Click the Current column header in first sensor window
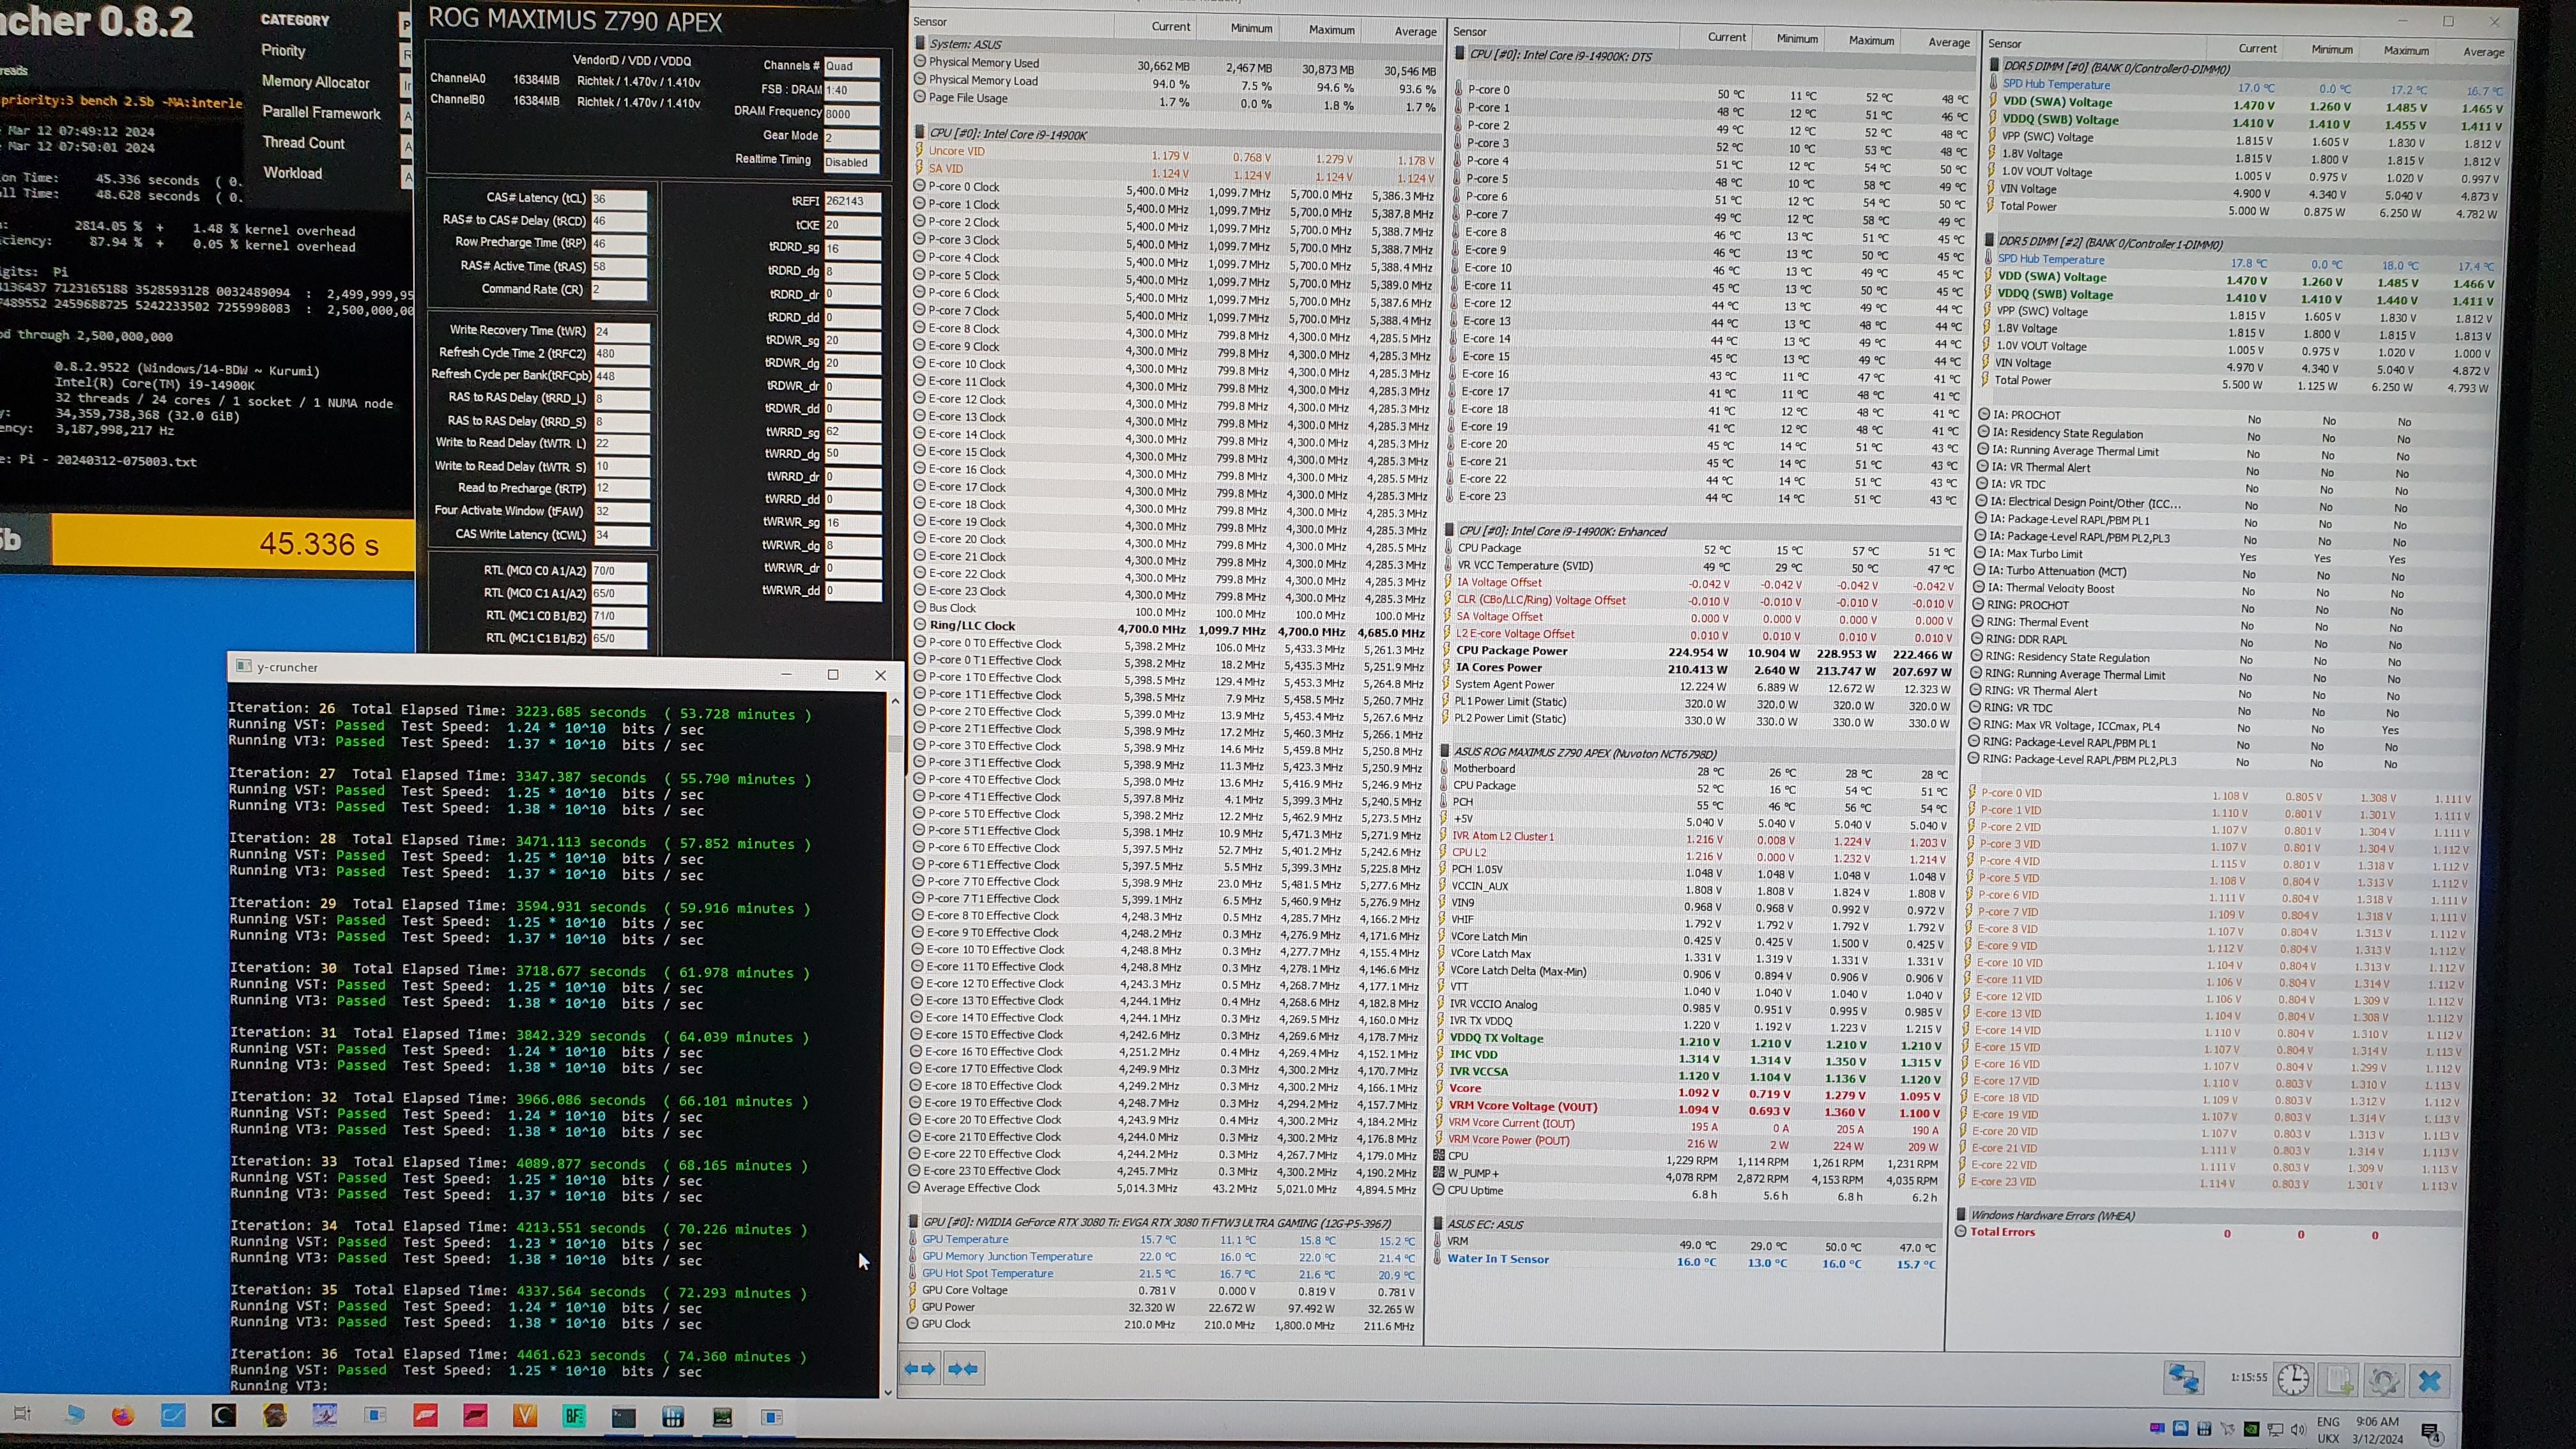 [x=1170, y=26]
